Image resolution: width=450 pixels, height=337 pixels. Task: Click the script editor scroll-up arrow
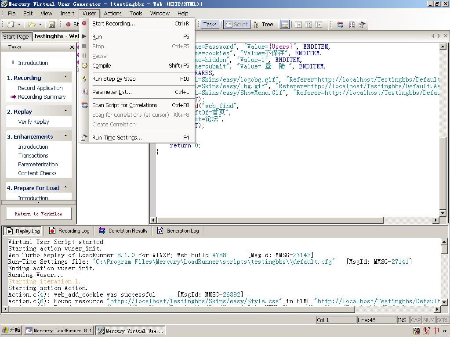[443, 47]
